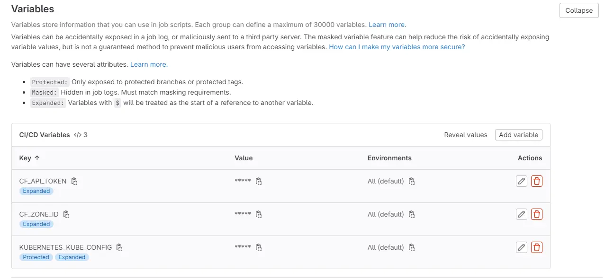
Task: Edit the CF_API_TOKEN variable
Action: coord(521,181)
